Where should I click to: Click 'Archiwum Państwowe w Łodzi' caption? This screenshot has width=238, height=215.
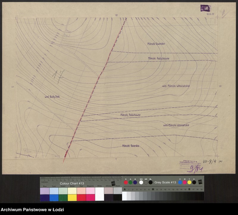coord(32,210)
